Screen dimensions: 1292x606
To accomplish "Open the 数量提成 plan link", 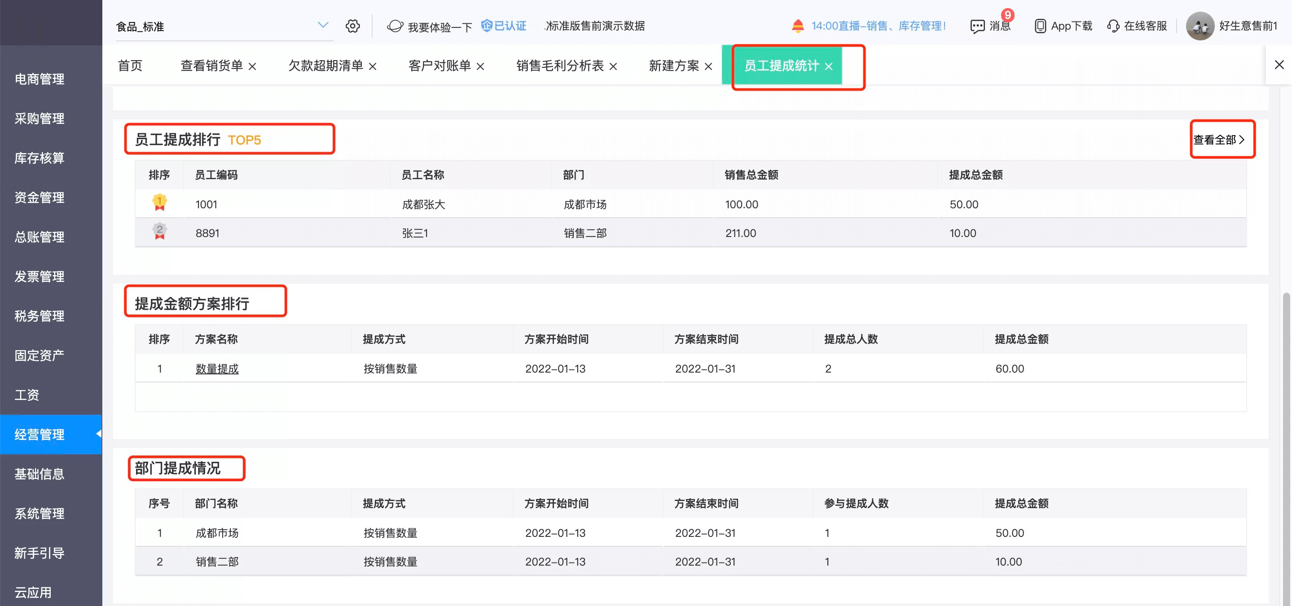I will tap(217, 369).
